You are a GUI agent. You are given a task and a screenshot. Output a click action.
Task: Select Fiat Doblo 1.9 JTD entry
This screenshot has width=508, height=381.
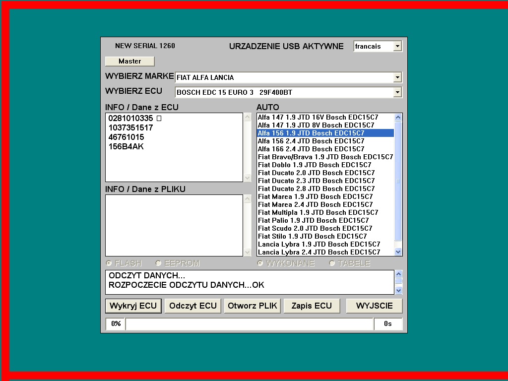pos(325,165)
